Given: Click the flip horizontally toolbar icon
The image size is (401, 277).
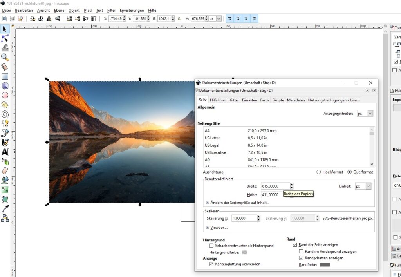Looking at the screenshot, I should (49, 18).
